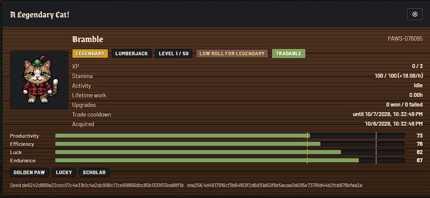Click the Endurance value 87
Screen dimensions: 430x198
click(x=420, y=161)
